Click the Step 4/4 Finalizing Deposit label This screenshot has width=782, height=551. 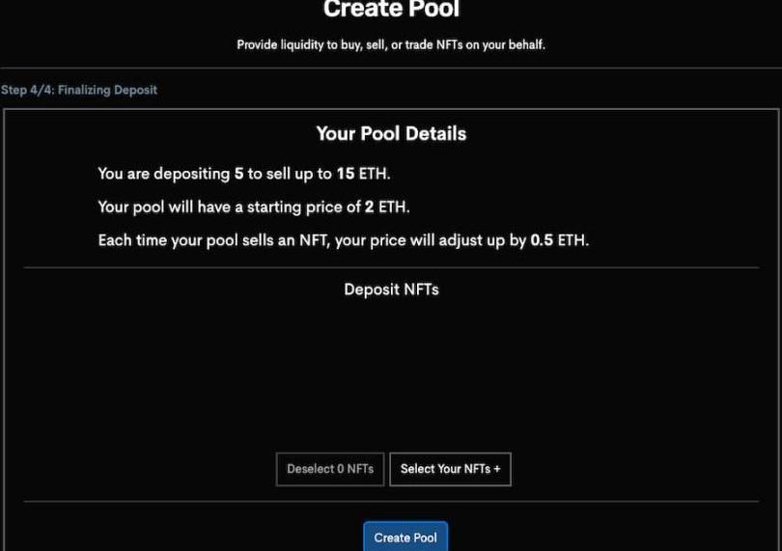pyautogui.click(x=79, y=90)
